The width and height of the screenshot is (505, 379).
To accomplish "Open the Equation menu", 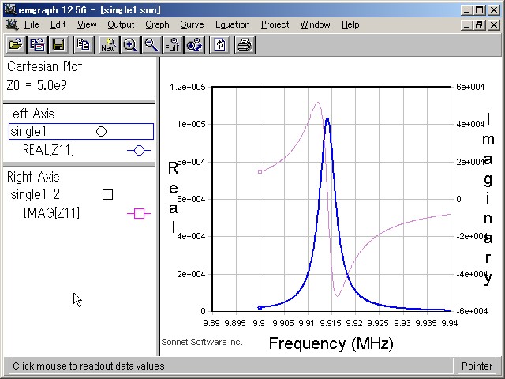I will (x=233, y=24).
